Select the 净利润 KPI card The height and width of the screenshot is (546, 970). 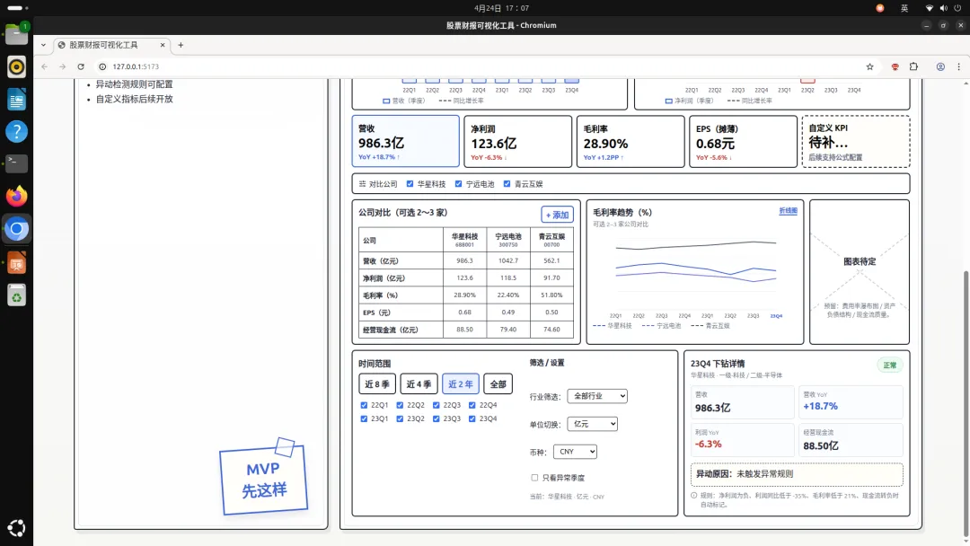518,141
